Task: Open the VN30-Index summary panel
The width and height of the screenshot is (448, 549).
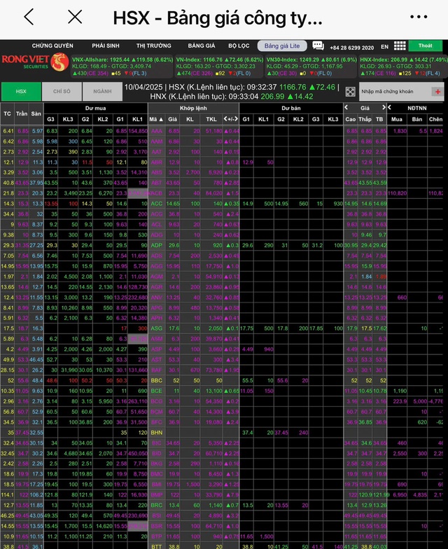Action: [311, 66]
